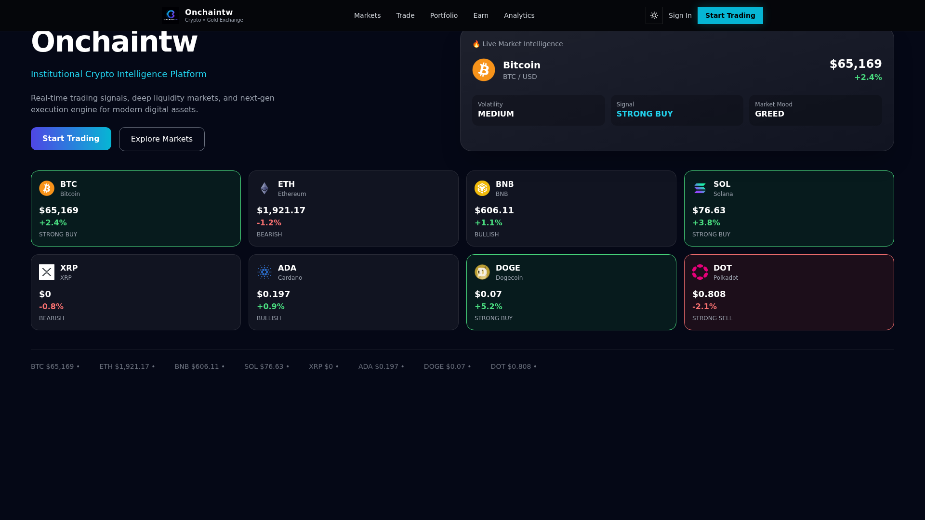This screenshot has height=520, width=925.
Task: Toggle the light/dark theme sun icon
Action: coord(654,15)
